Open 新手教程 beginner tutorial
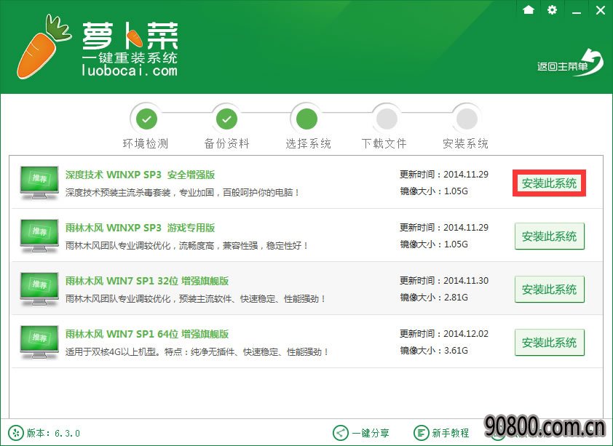Viewport: 613px width, 446px height. (x=441, y=433)
